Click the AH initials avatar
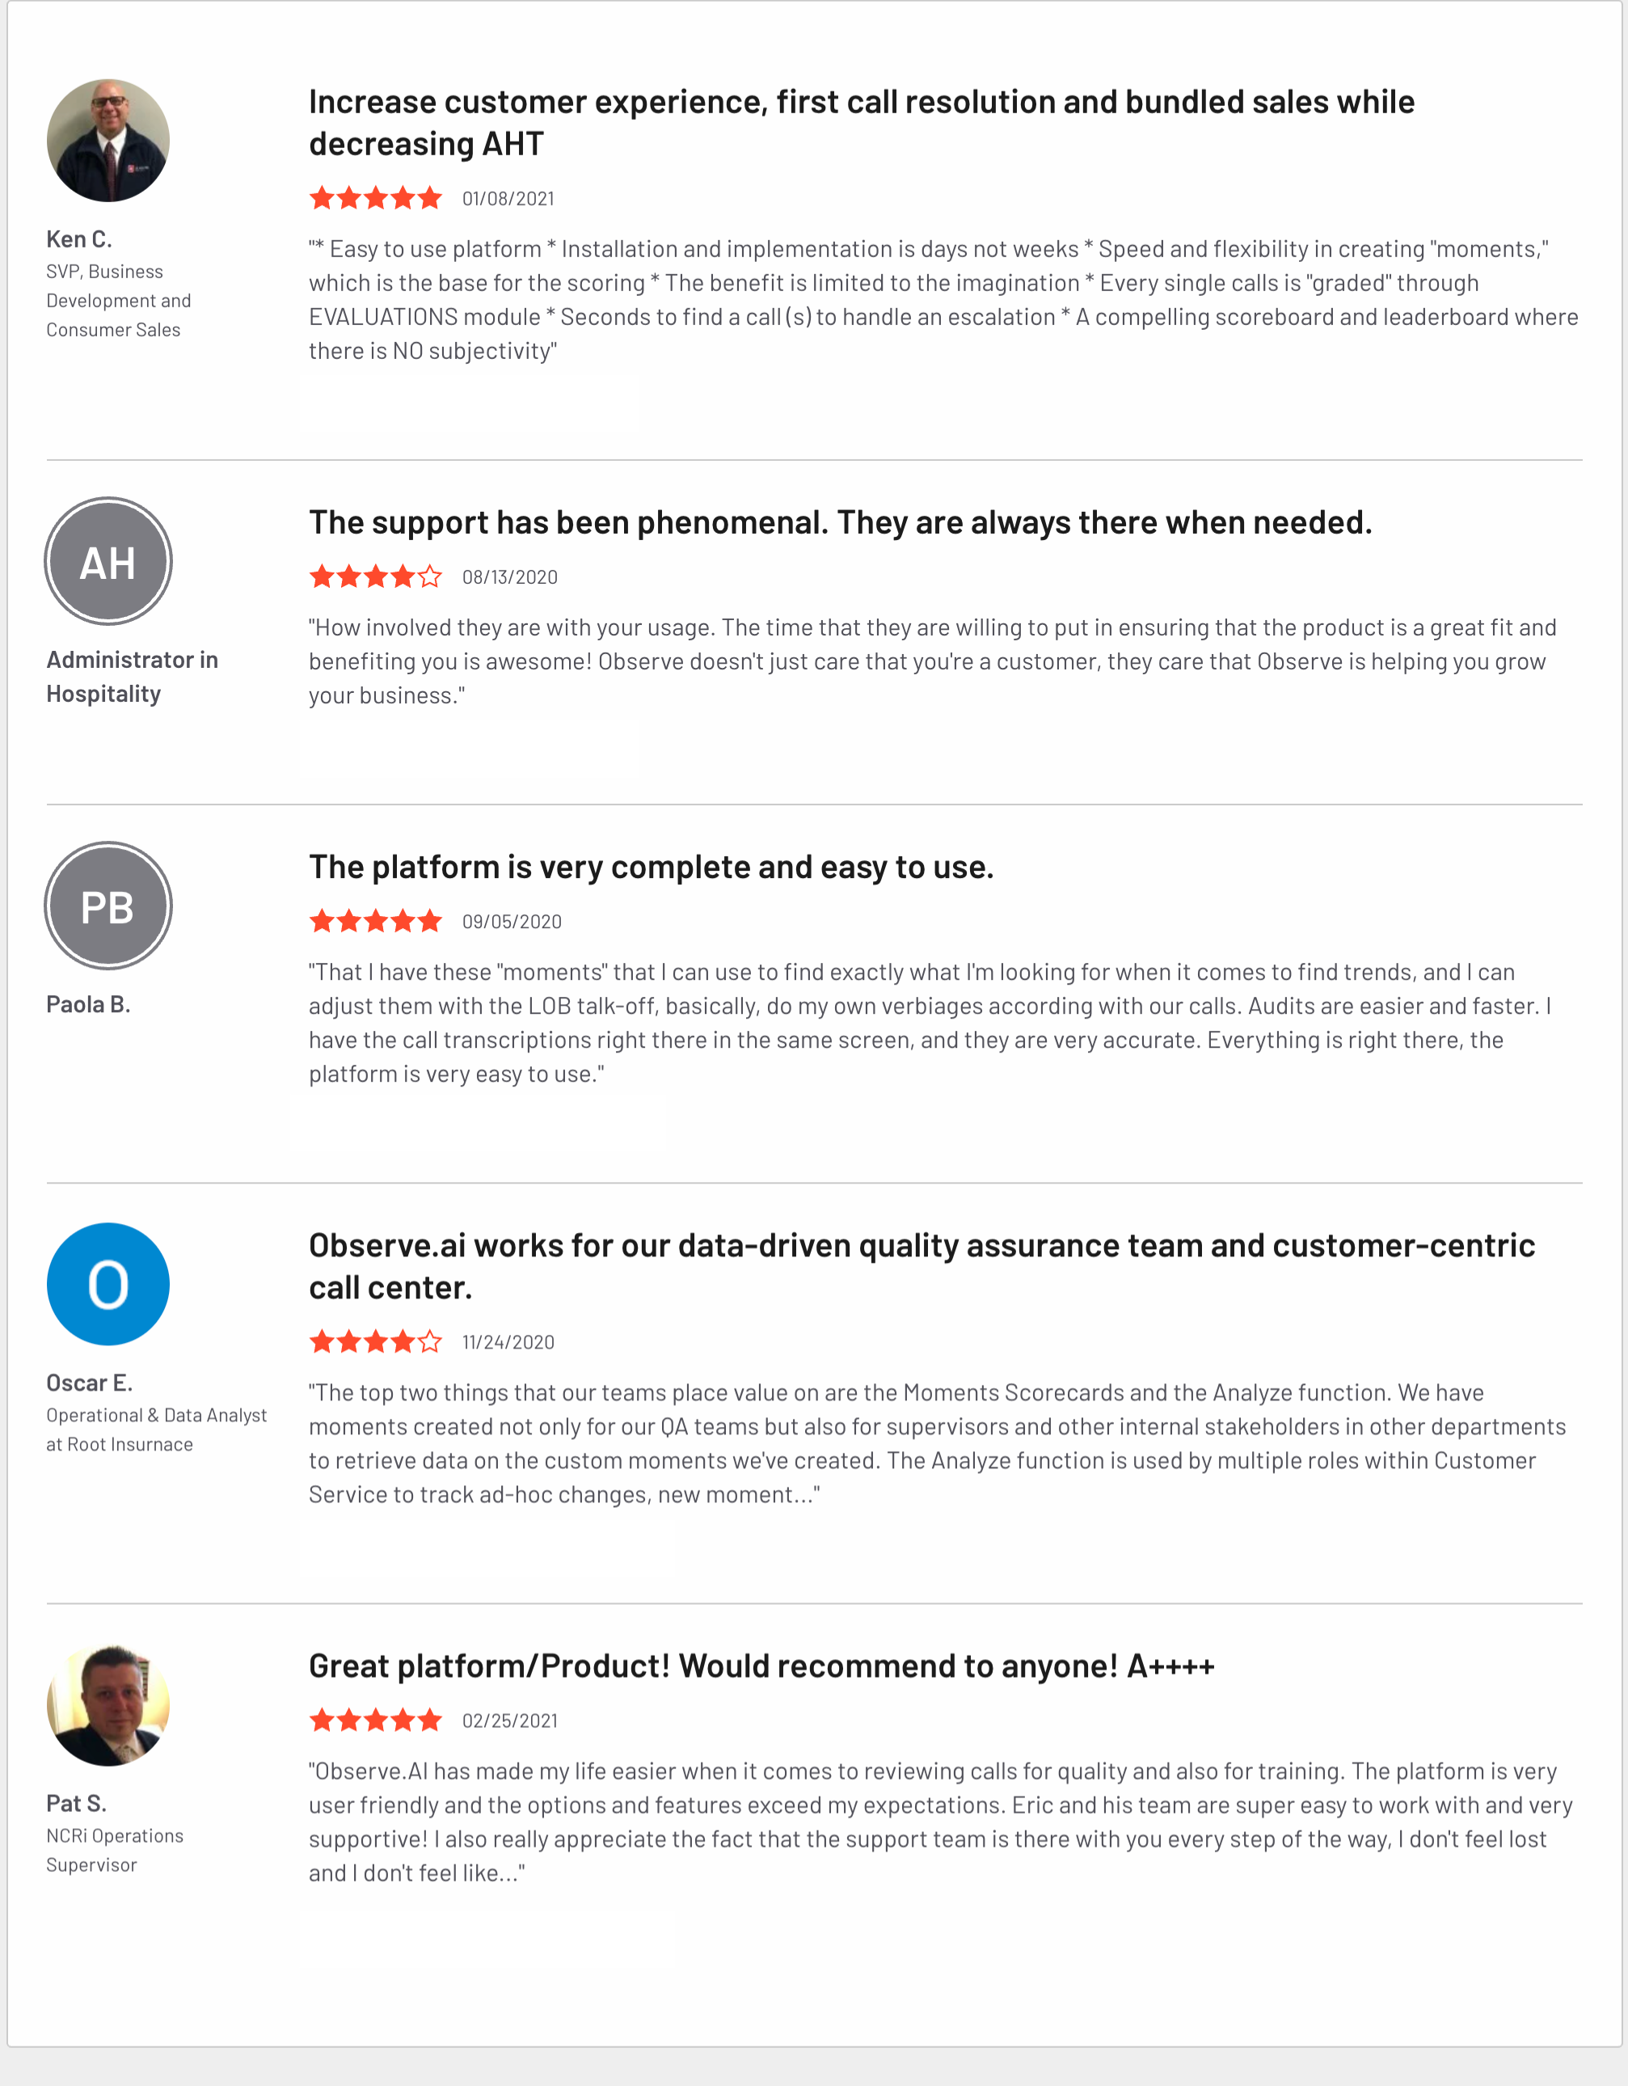The height and width of the screenshot is (2086, 1628). pyautogui.click(x=108, y=562)
